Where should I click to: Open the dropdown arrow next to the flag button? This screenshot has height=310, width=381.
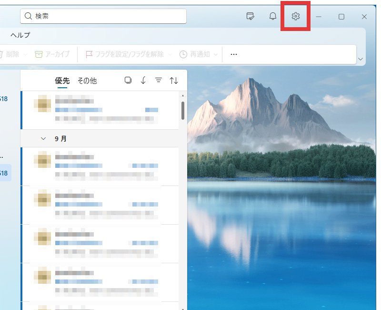[x=170, y=54]
